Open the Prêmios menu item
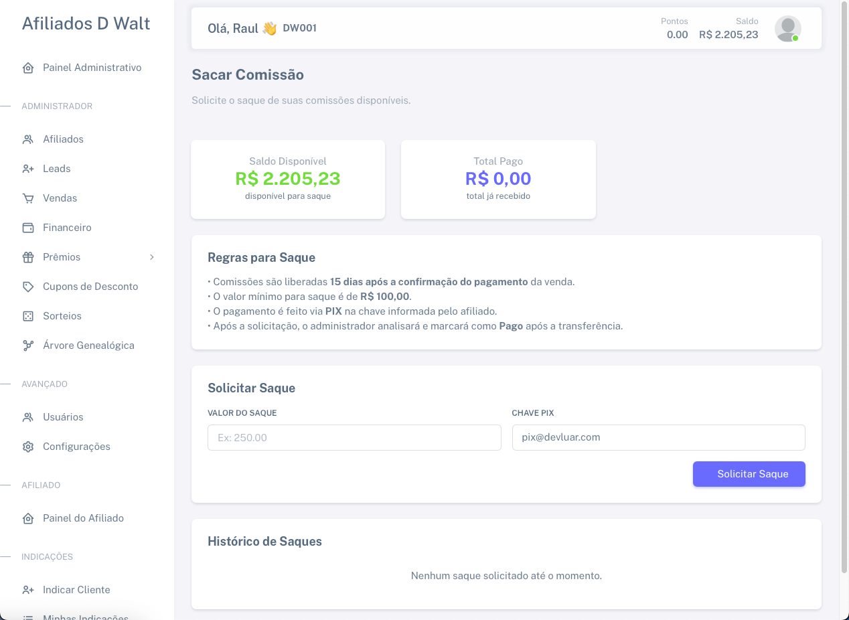Screen dimensions: 849x620 tap(62, 257)
